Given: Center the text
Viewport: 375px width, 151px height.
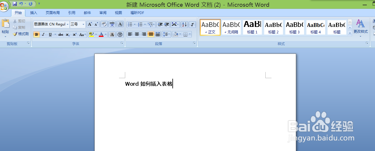Looking at the screenshot, I should (x=137, y=34).
